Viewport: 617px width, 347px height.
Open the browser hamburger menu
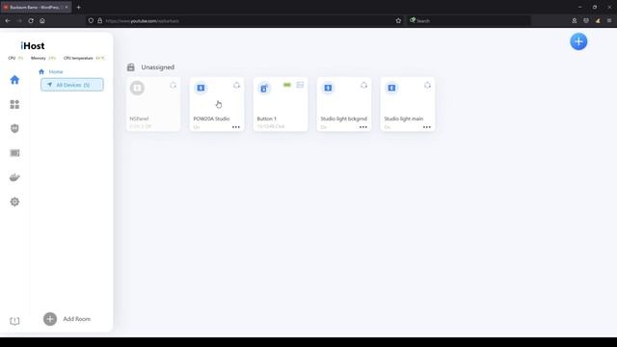click(x=609, y=21)
